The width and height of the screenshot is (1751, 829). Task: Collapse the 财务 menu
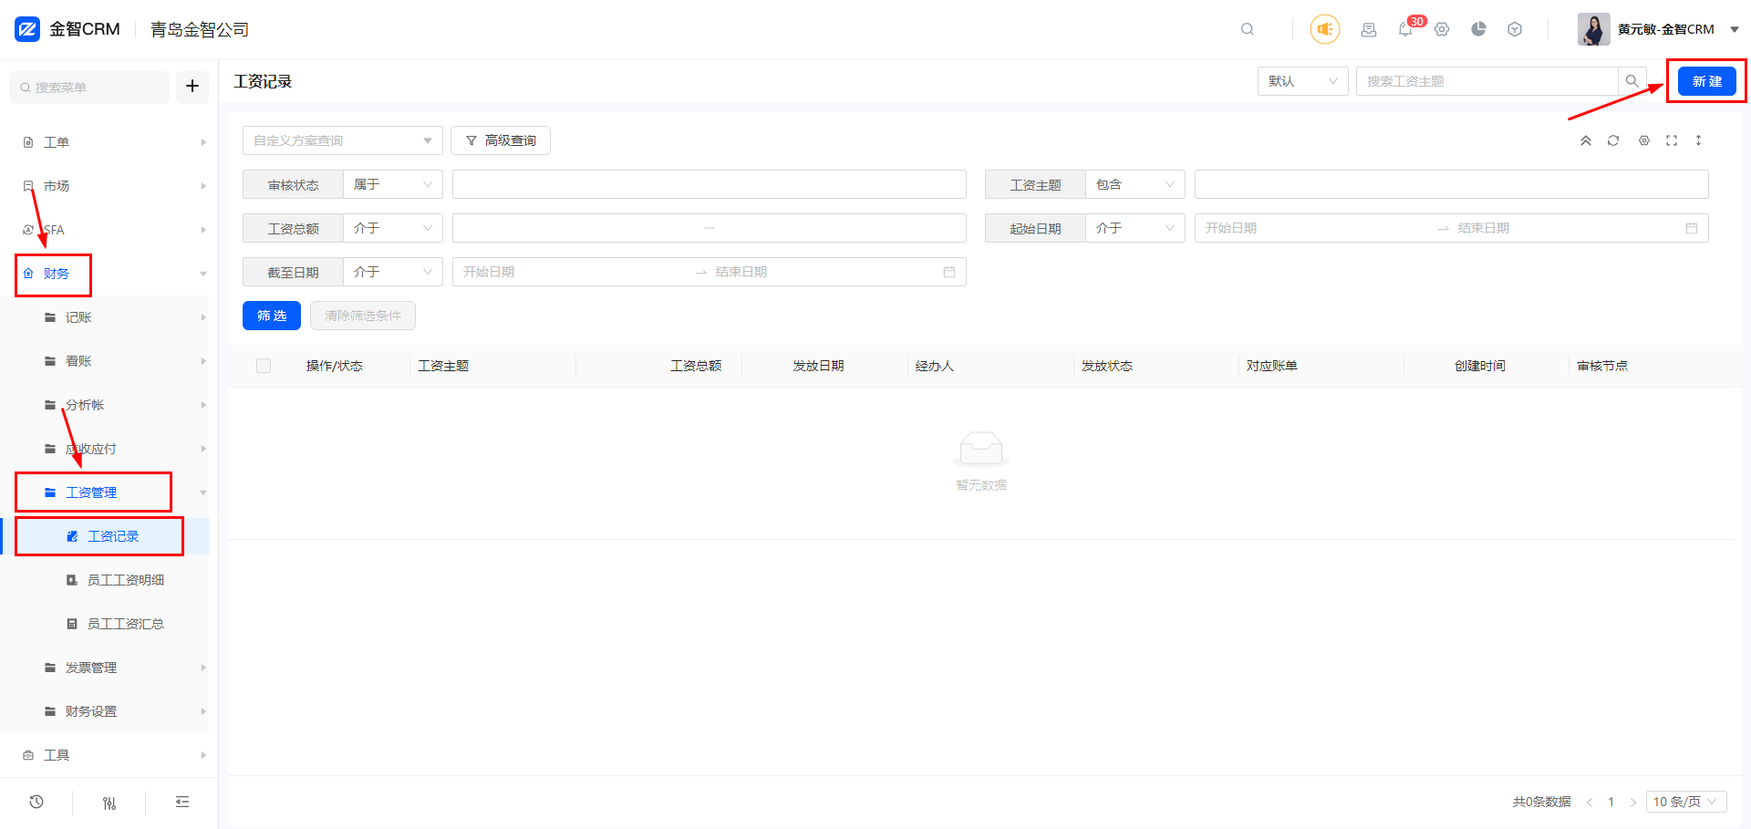click(109, 274)
